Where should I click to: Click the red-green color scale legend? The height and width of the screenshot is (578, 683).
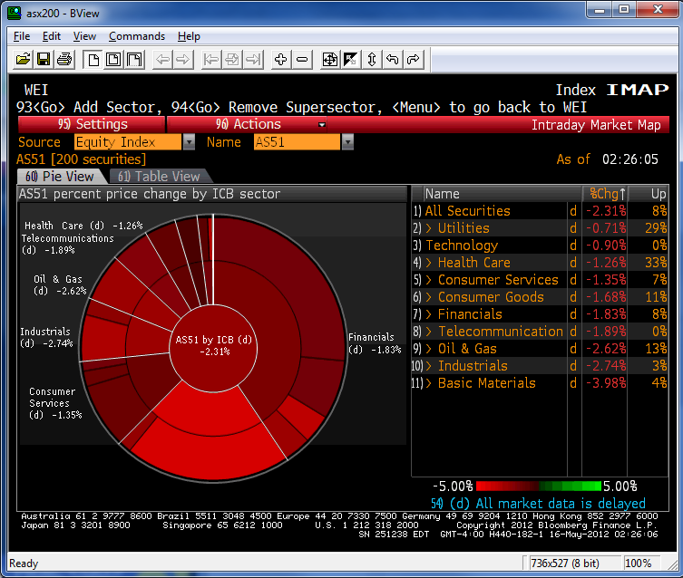(539, 486)
